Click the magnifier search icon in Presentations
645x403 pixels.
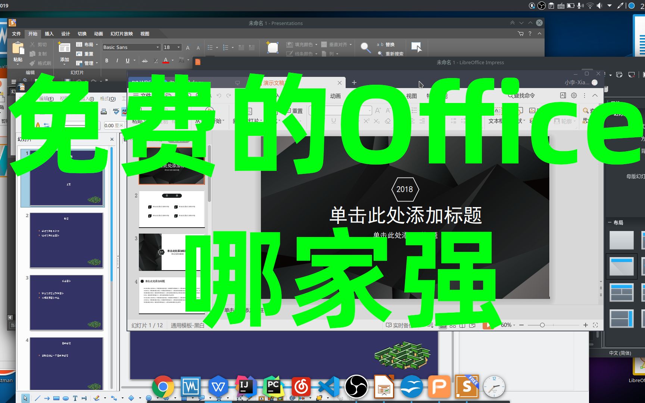pyautogui.click(x=365, y=47)
